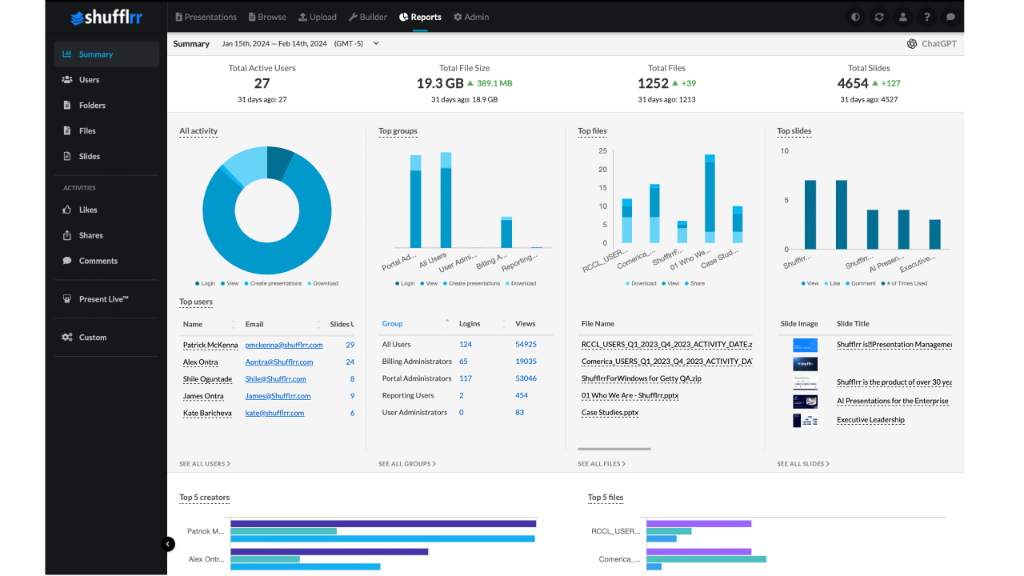1024x576 pixels.
Task: Toggle the contrast theme icon
Action: (856, 17)
